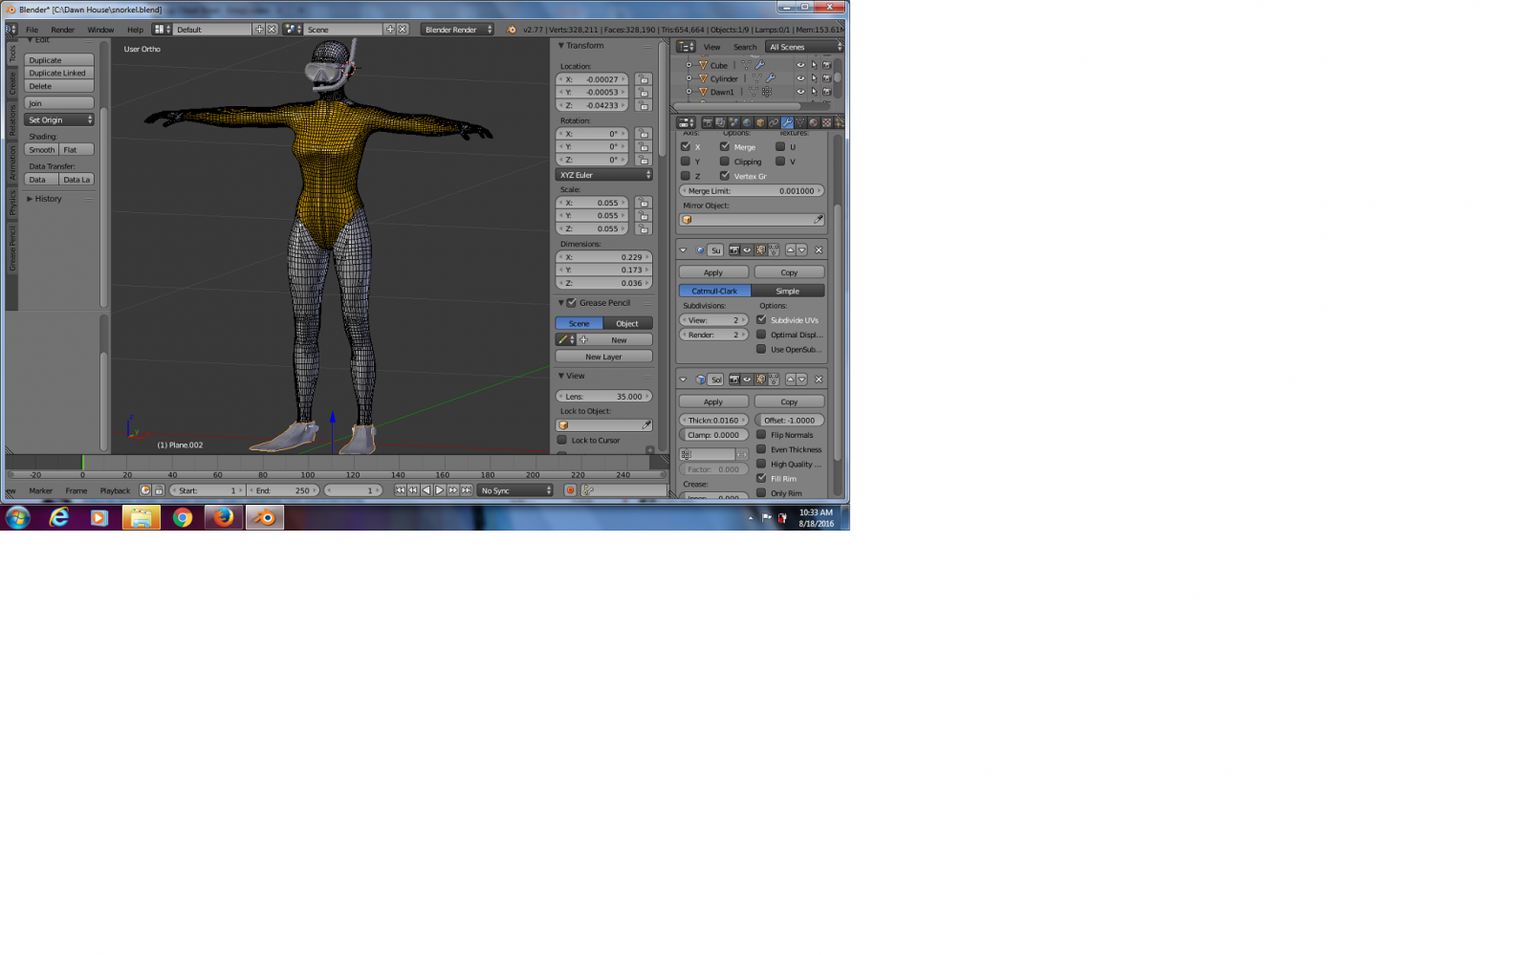Viewport: 1530px width, 955px height.
Task: Open the Blender Render engine dropdown
Action: click(458, 30)
